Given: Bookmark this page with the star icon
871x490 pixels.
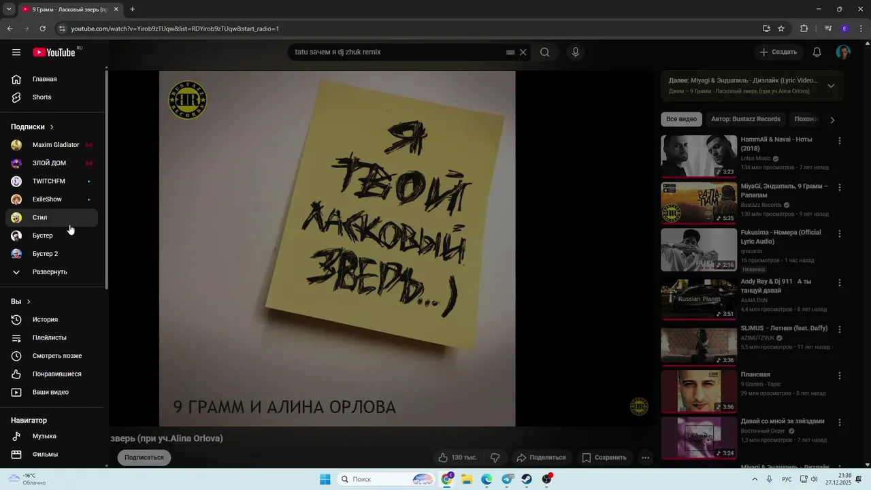Looking at the screenshot, I should 781,29.
